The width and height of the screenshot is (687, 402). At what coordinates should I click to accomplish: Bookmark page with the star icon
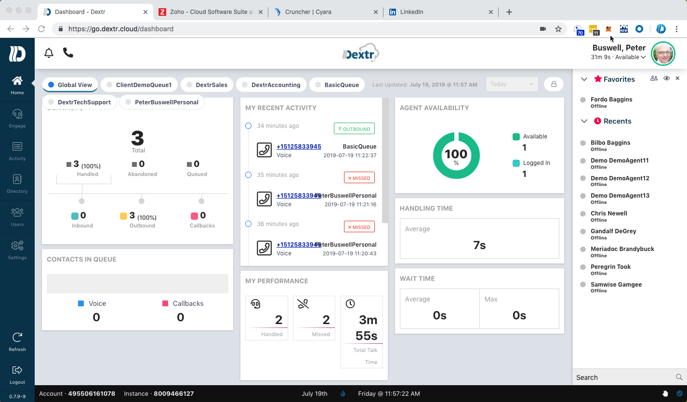coord(558,29)
